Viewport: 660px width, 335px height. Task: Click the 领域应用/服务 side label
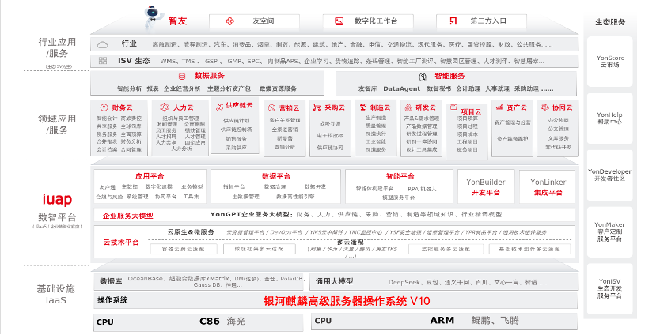click(57, 124)
